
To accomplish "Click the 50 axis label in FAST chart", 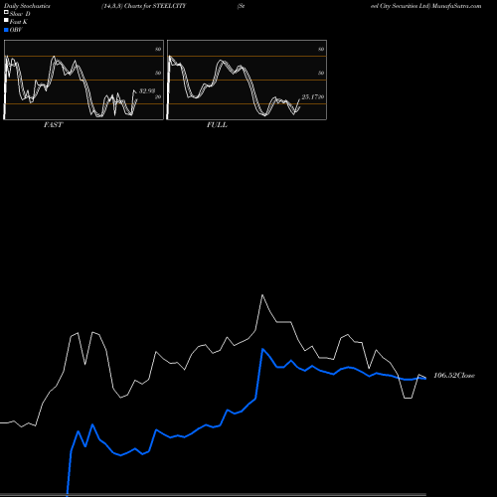I will (x=158, y=73).
